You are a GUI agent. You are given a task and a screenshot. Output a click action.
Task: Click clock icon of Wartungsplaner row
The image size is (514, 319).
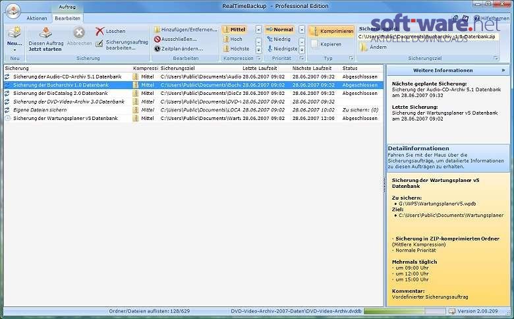coord(7,118)
